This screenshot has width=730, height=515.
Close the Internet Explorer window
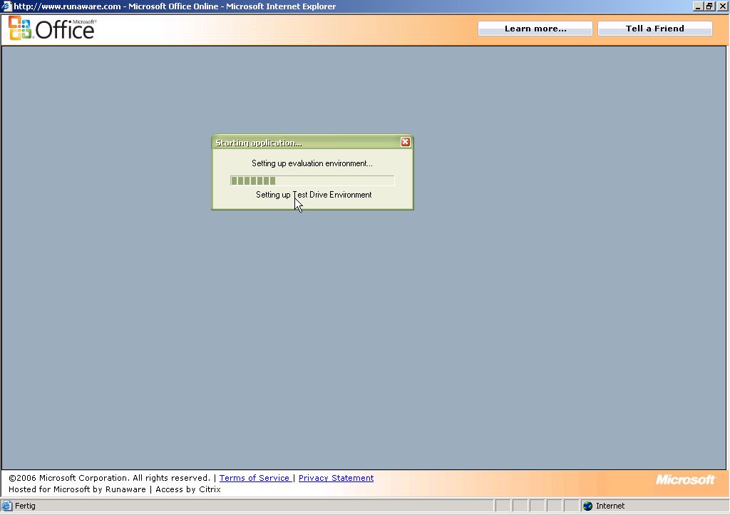[x=721, y=6]
